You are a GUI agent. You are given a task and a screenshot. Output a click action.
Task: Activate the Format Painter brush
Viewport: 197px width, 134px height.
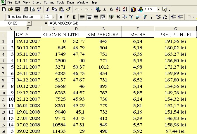[68, 9]
